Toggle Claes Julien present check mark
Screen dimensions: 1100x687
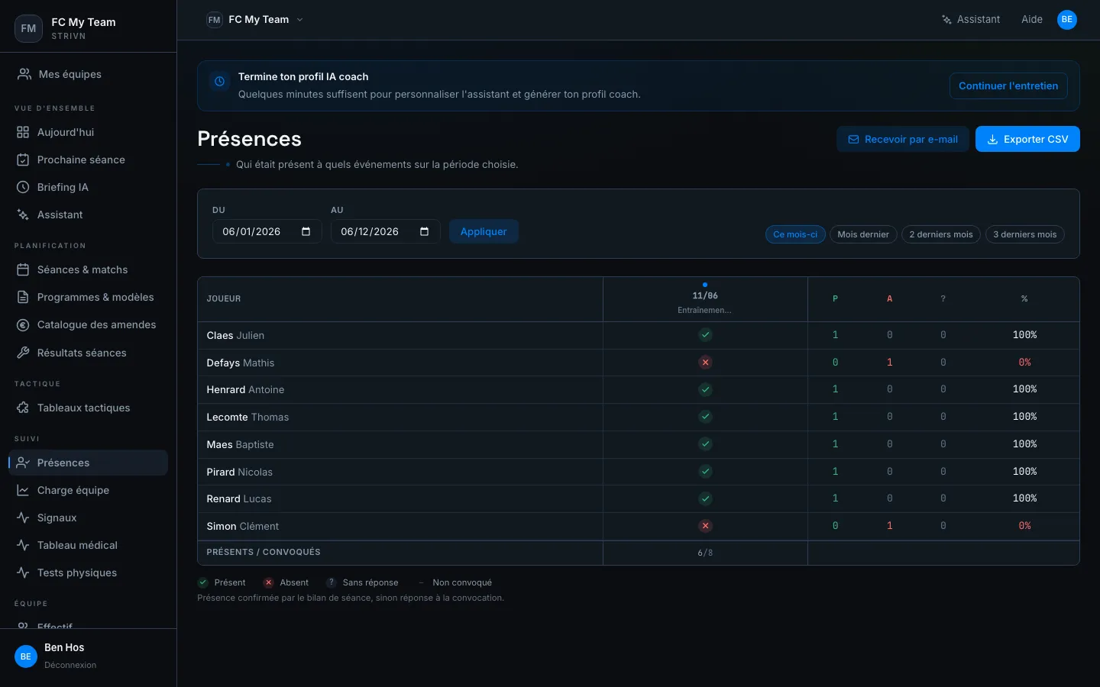pyautogui.click(x=705, y=335)
